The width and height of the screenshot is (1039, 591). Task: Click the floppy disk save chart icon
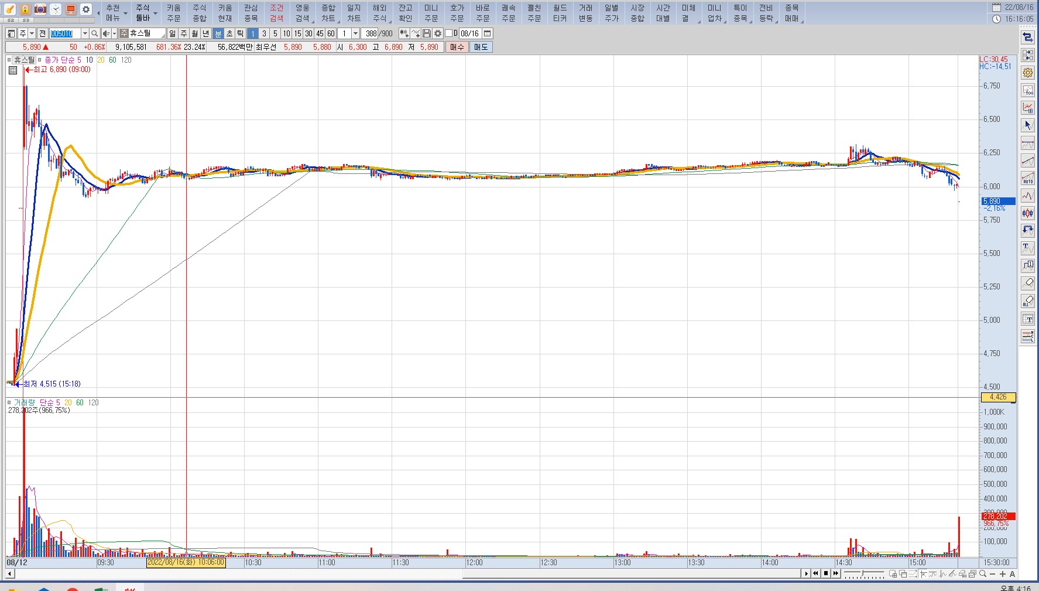point(427,33)
